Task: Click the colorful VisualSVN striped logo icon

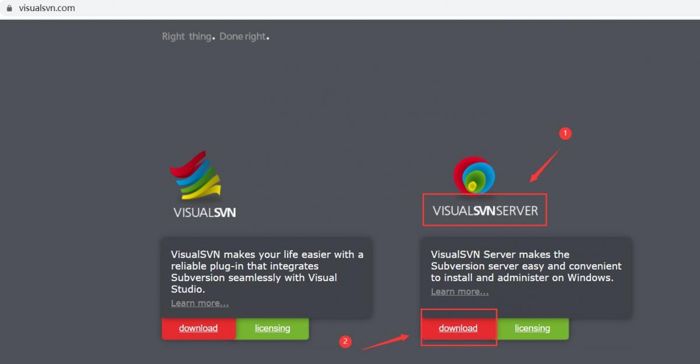Action: pyautogui.click(x=197, y=175)
